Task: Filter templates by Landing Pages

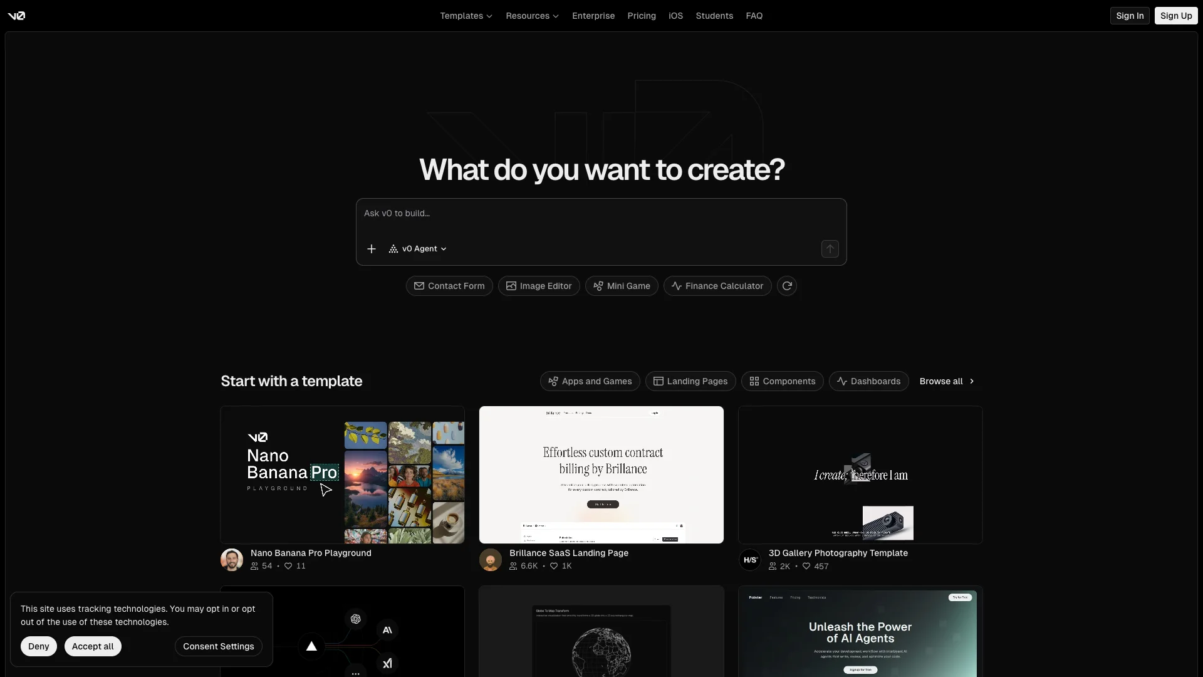Action: (690, 381)
